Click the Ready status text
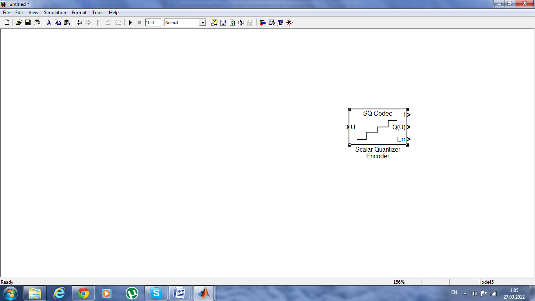This screenshot has width=535, height=301. coord(7,282)
